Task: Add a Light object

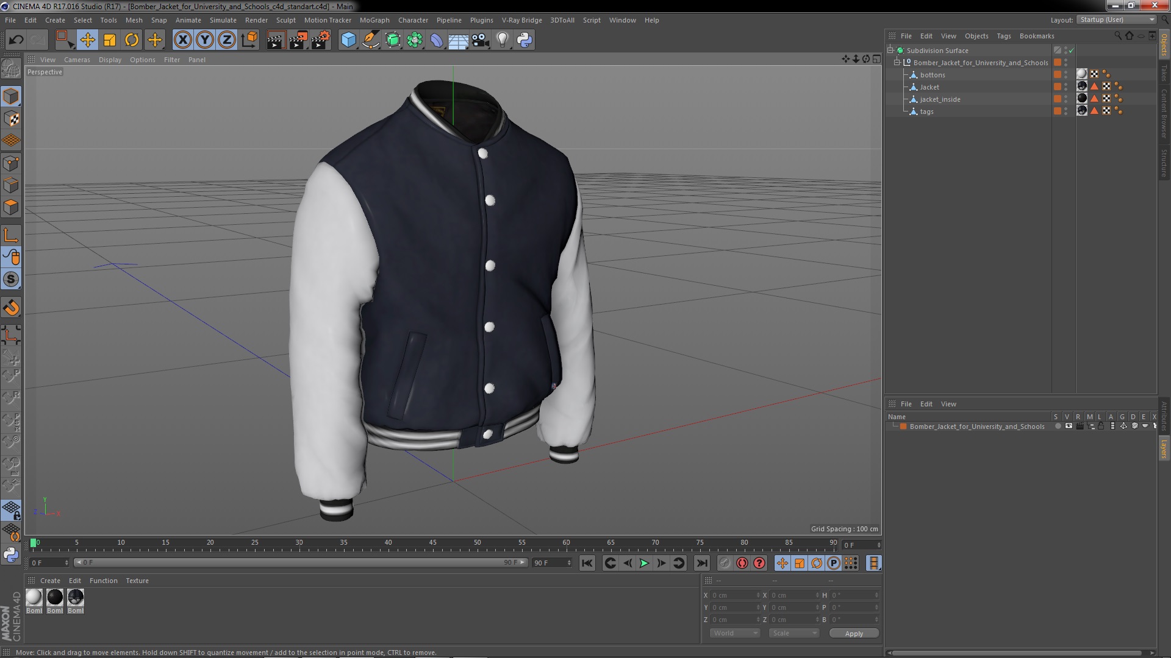Action: click(502, 40)
